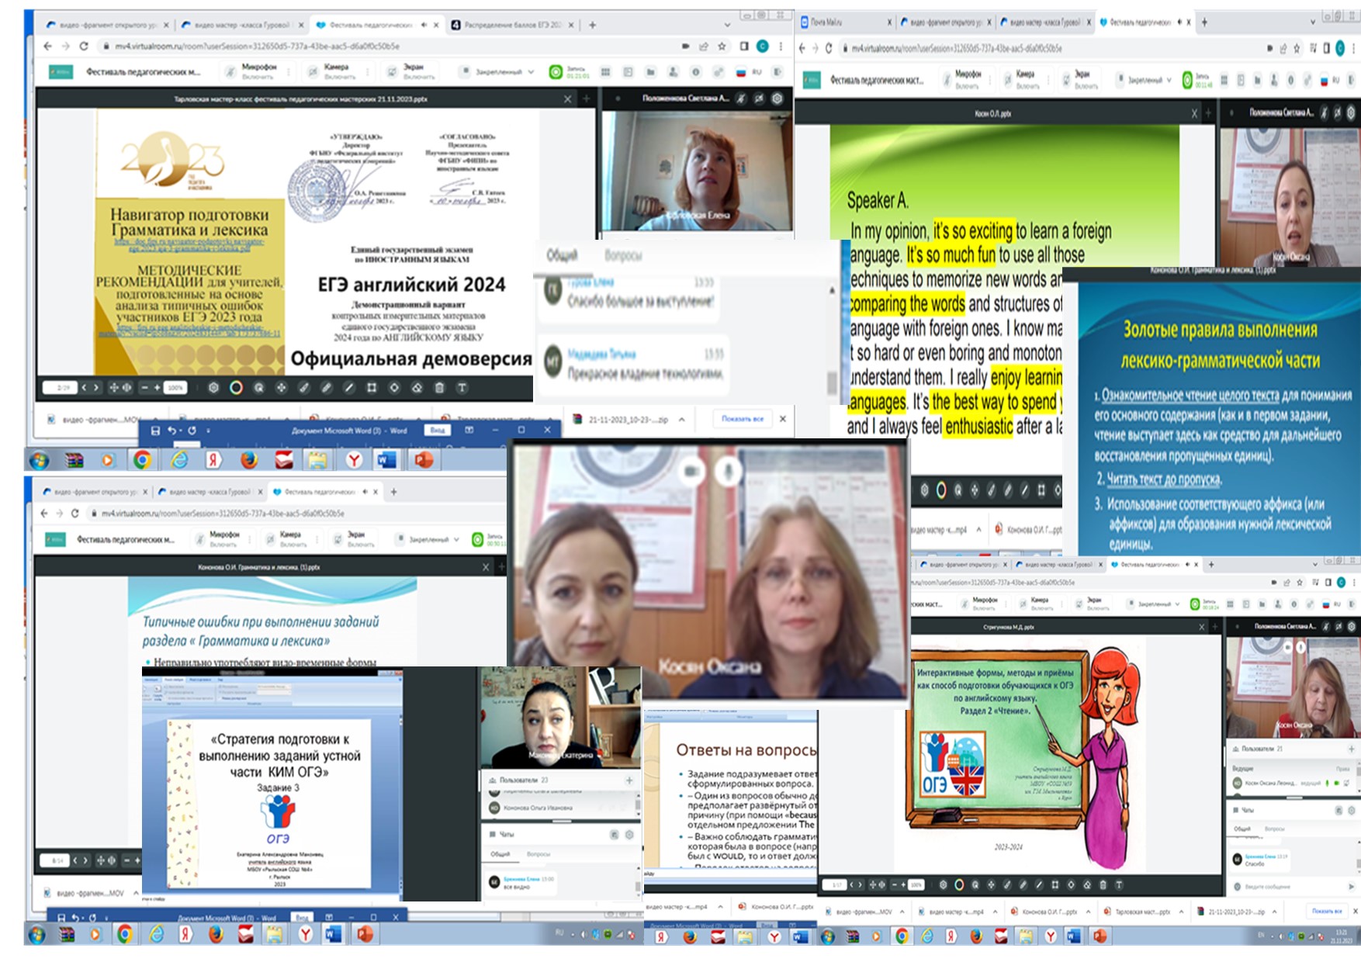Image resolution: width=1361 pixels, height=962 pixels.
Task: Open the files folder icon in Тарловская window header
Action: 650,72
